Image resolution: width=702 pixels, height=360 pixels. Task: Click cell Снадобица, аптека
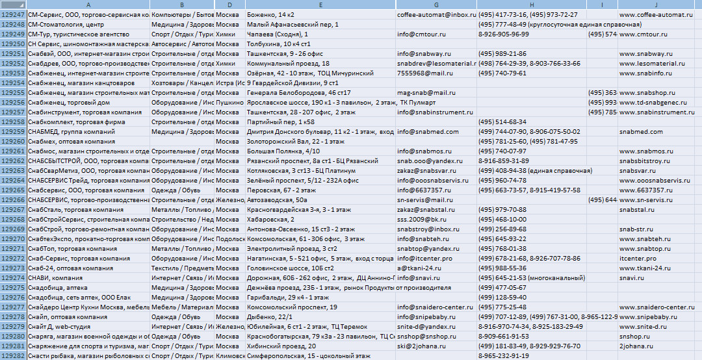coord(88,287)
